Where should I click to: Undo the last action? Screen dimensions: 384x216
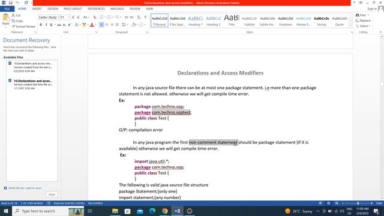(17, 2)
